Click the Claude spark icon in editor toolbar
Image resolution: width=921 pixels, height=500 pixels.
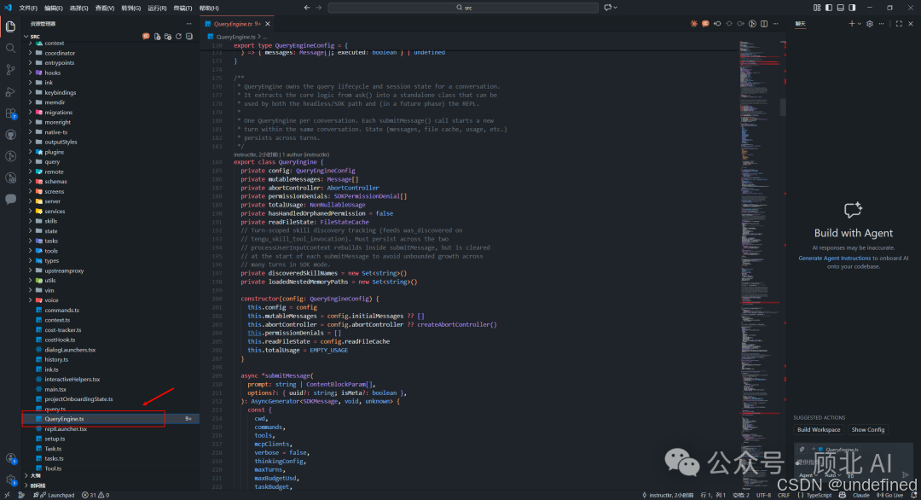point(694,24)
